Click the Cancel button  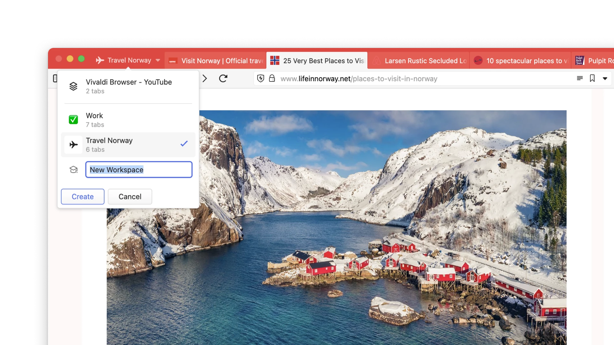[x=130, y=196]
